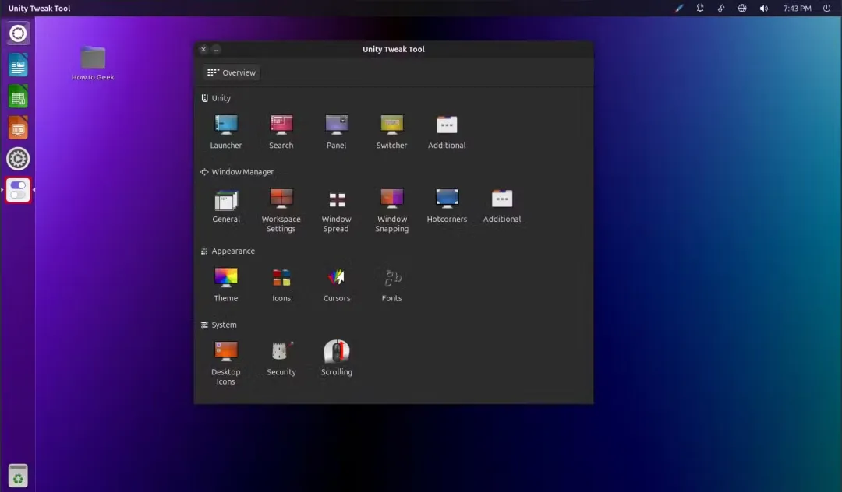Open Theme appearance settings

click(x=226, y=285)
